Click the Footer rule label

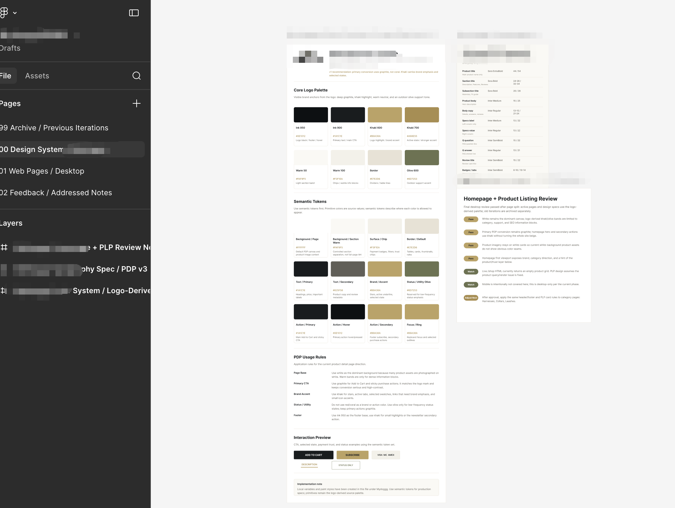pyautogui.click(x=298, y=415)
